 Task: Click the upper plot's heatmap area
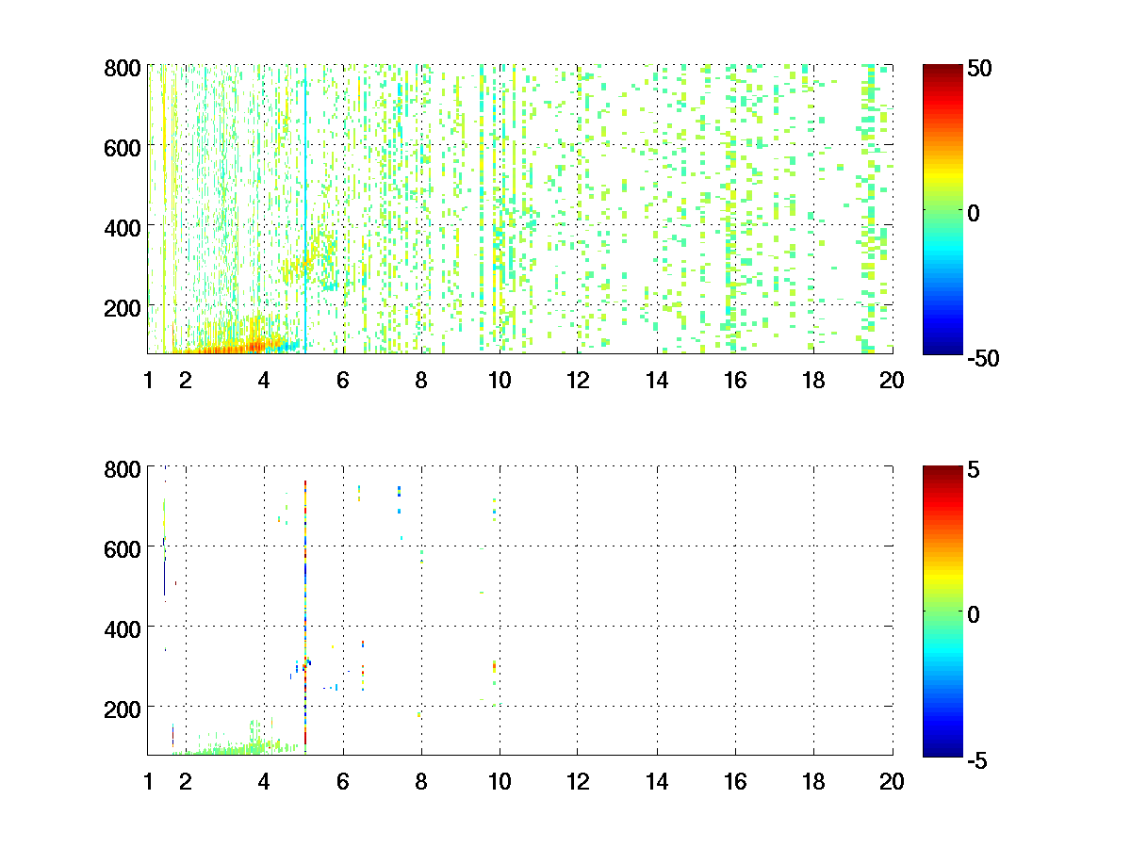520,209
